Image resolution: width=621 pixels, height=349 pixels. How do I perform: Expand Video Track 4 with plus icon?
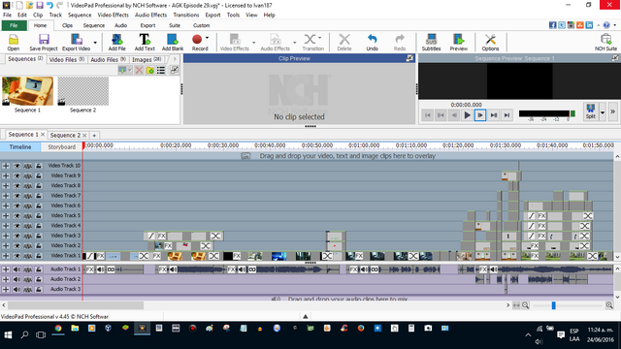[6, 226]
